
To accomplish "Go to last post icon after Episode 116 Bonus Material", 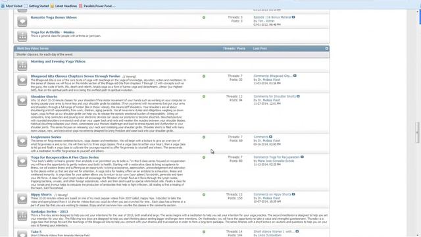I will point(293,17).
